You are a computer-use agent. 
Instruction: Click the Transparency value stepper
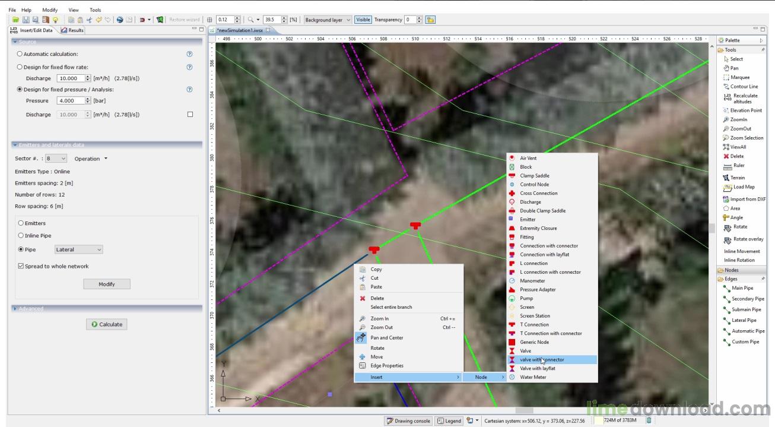point(420,20)
